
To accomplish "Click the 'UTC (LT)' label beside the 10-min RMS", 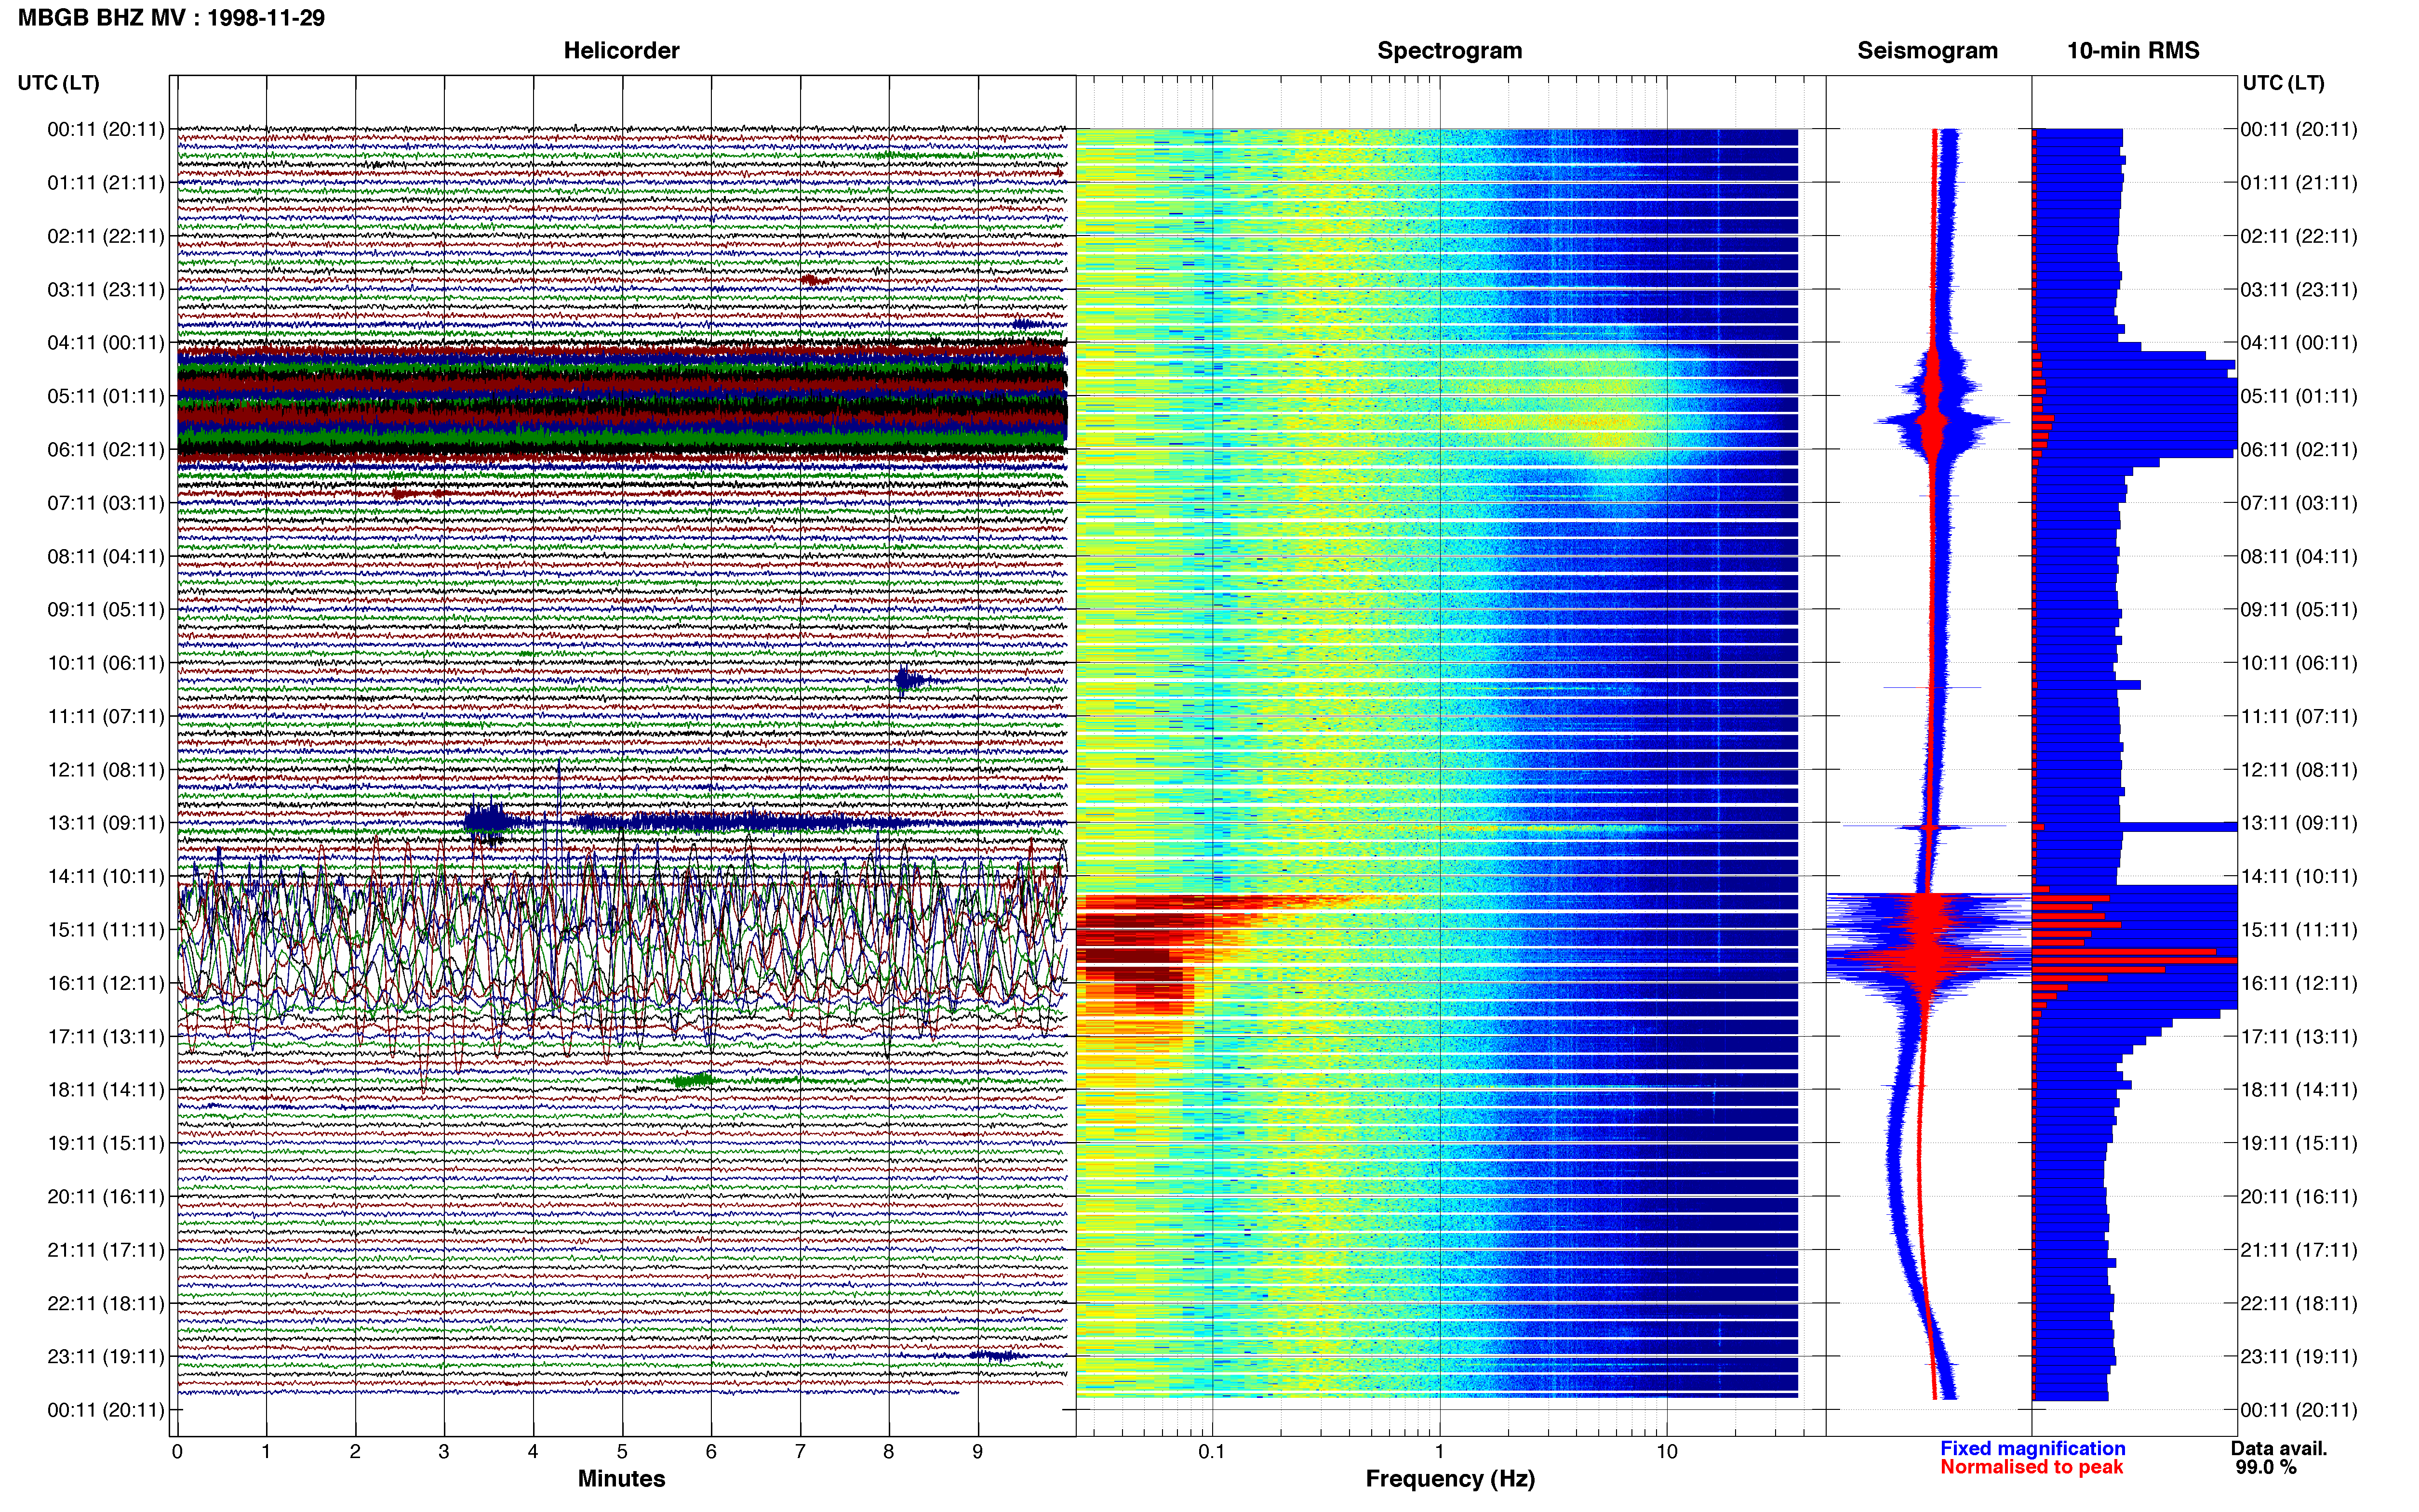I will click(2283, 83).
